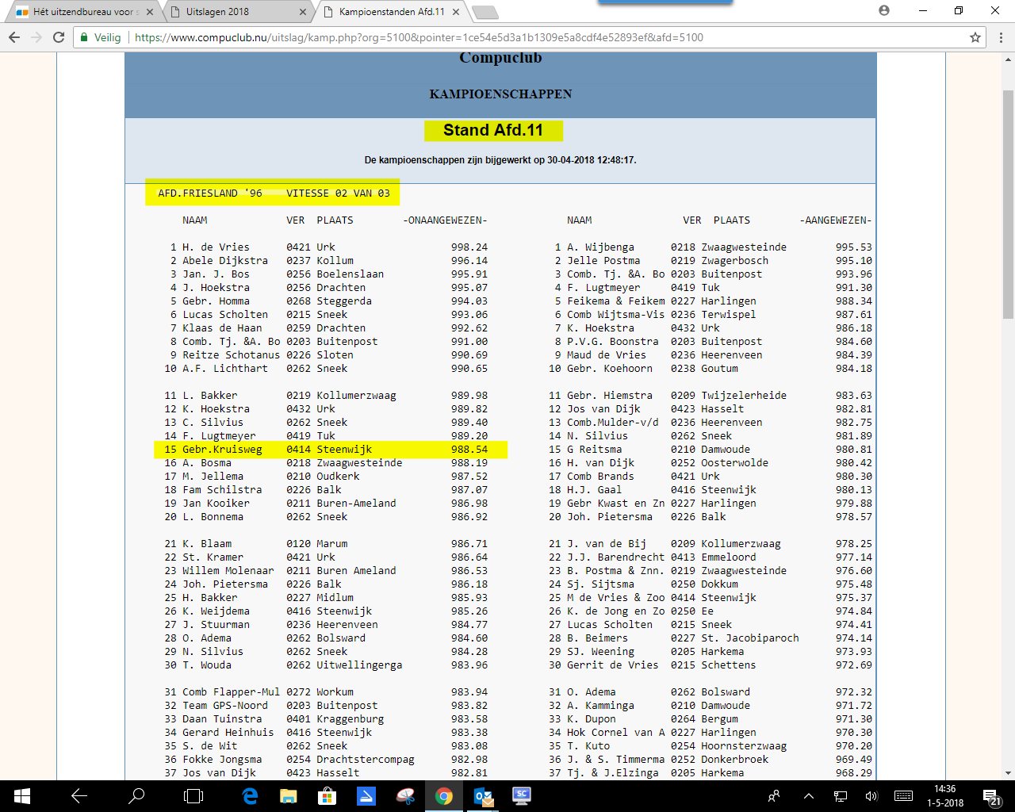Image resolution: width=1015 pixels, height=812 pixels.
Task: Click Jelle Postma Zwagerbosch row
Action: click(710, 260)
